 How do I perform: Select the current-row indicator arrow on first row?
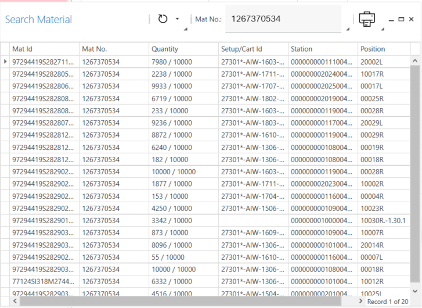(5, 62)
